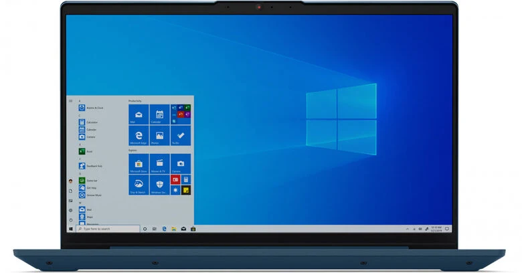Open the Movies & TV tile
The width and height of the screenshot is (522, 273).
tap(159, 164)
